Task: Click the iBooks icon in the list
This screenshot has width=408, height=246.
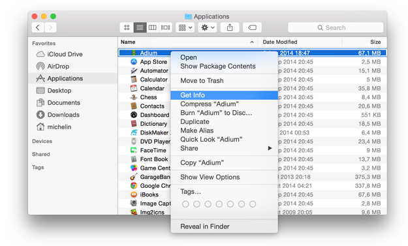Action: click(x=134, y=194)
